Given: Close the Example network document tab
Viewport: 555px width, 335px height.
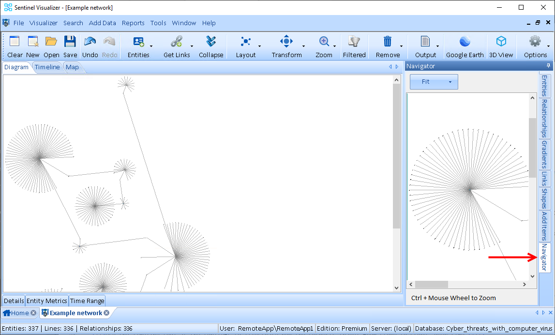Looking at the screenshot, I should [x=106, y=313].
